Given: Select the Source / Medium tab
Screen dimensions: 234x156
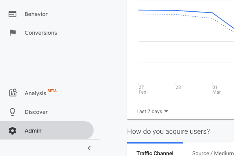Looking at the screenshot, I should pyautogui.click(x=213, y=153).
